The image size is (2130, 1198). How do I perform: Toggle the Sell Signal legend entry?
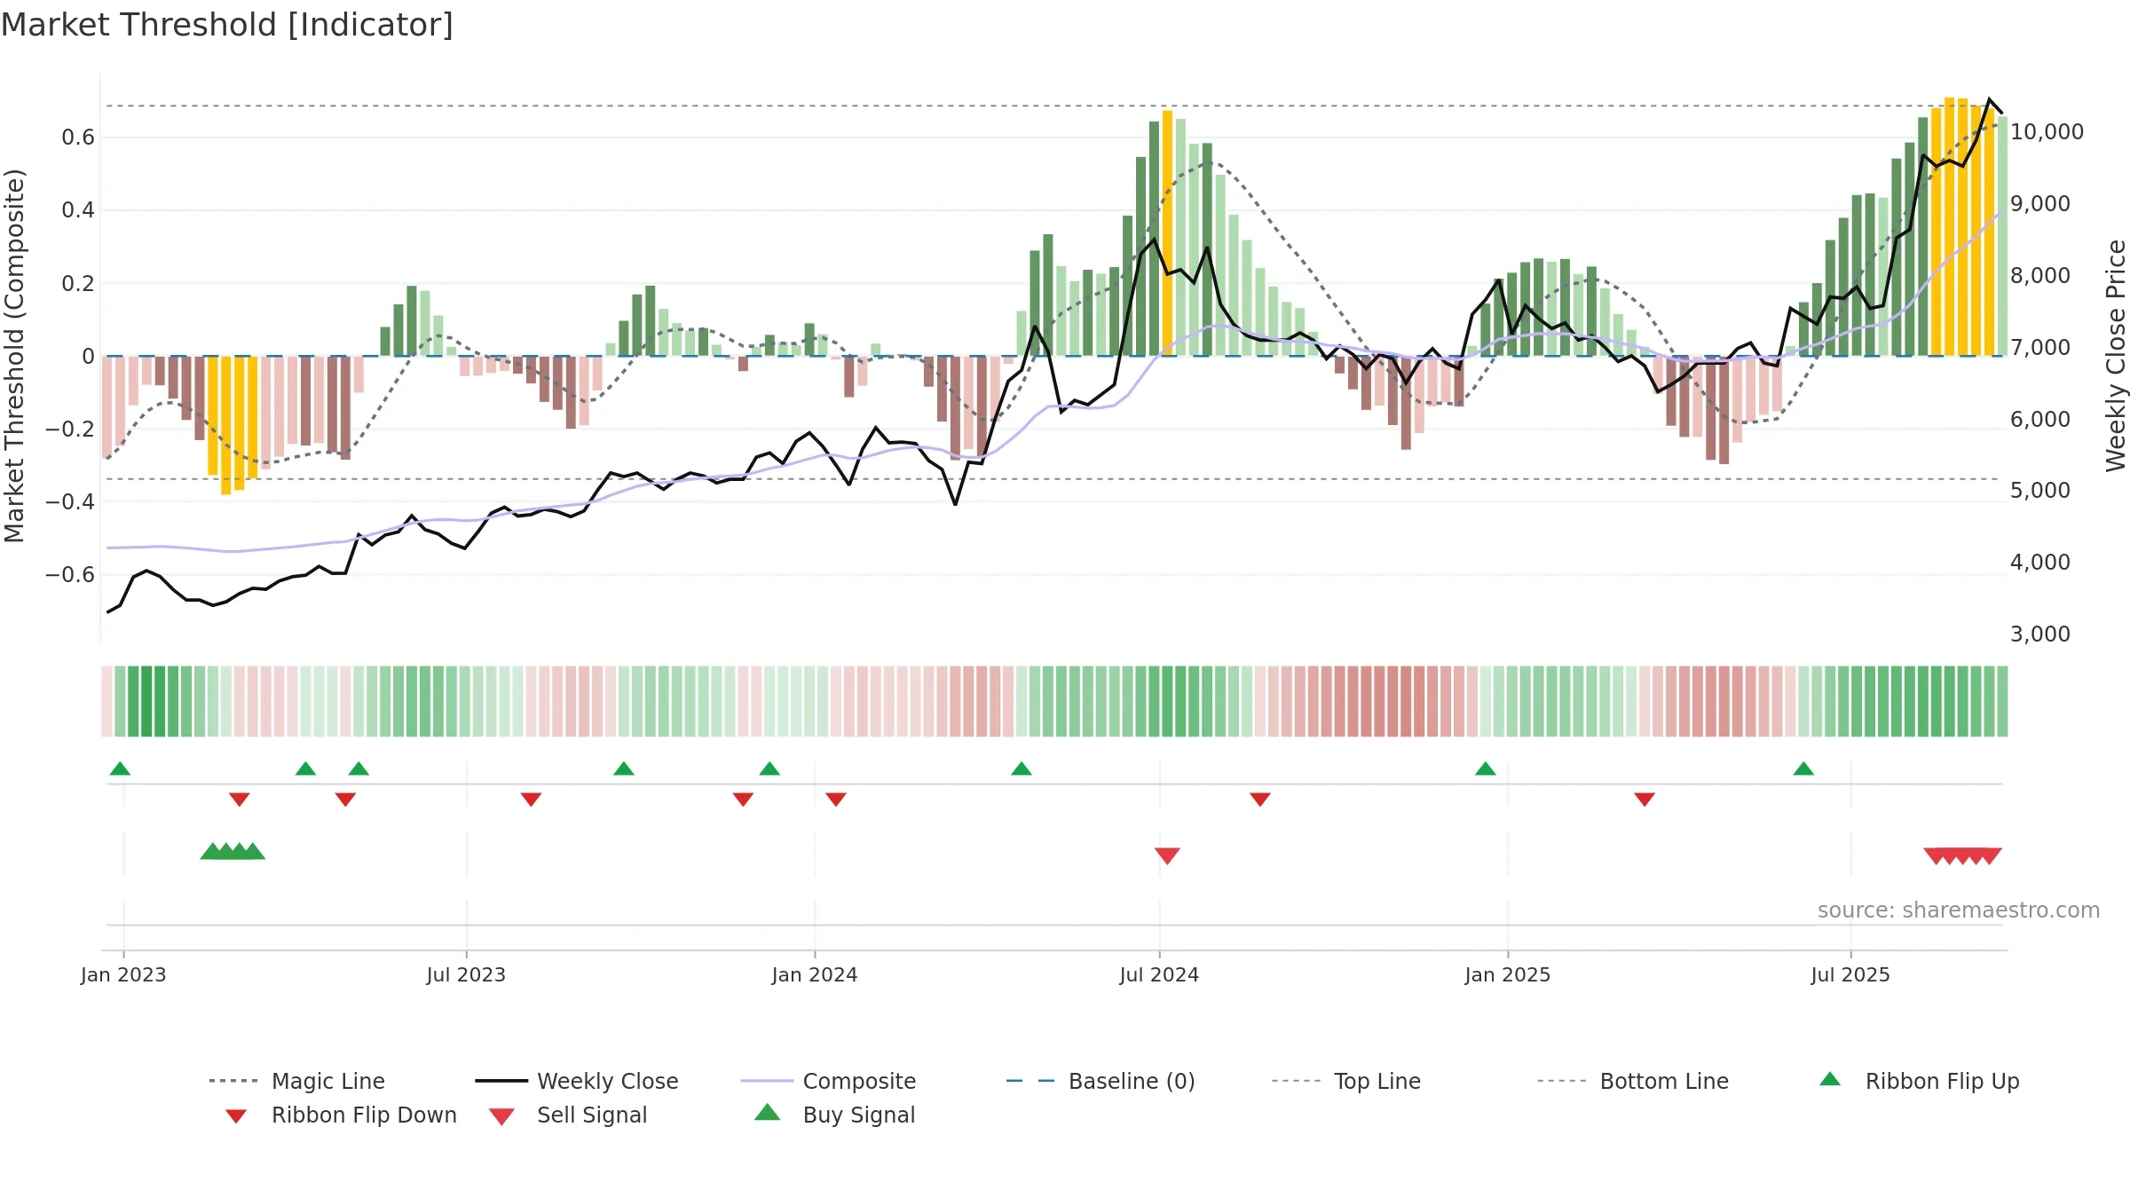click(568, 1115)
